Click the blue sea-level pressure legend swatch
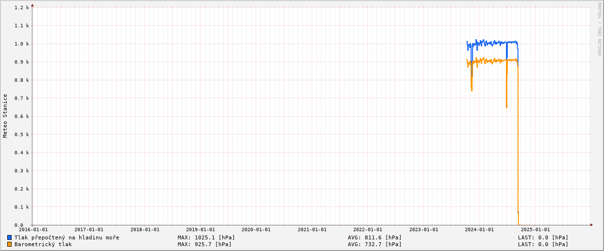This screenshot has height=251, width=604. pos(9,237)
